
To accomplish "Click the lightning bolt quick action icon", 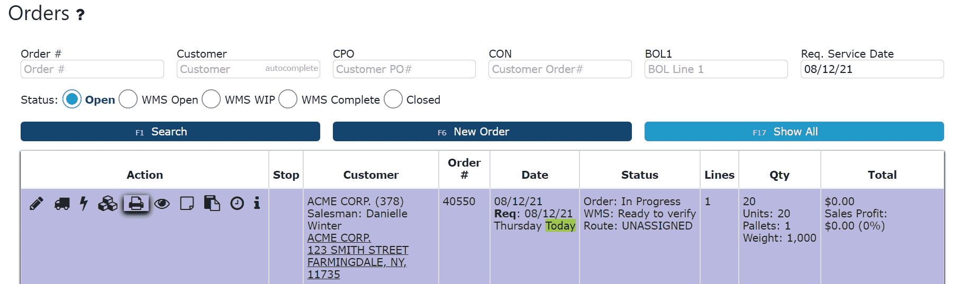I will click(x=84, y=204).
